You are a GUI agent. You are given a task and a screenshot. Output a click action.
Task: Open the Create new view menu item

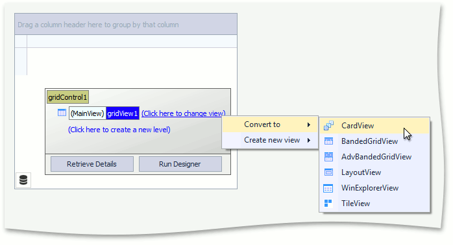tap(270, 140)
